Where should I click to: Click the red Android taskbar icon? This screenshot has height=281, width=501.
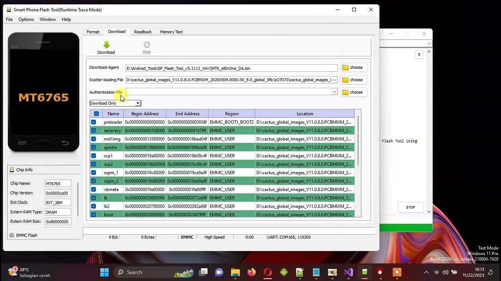click(380, 272)
